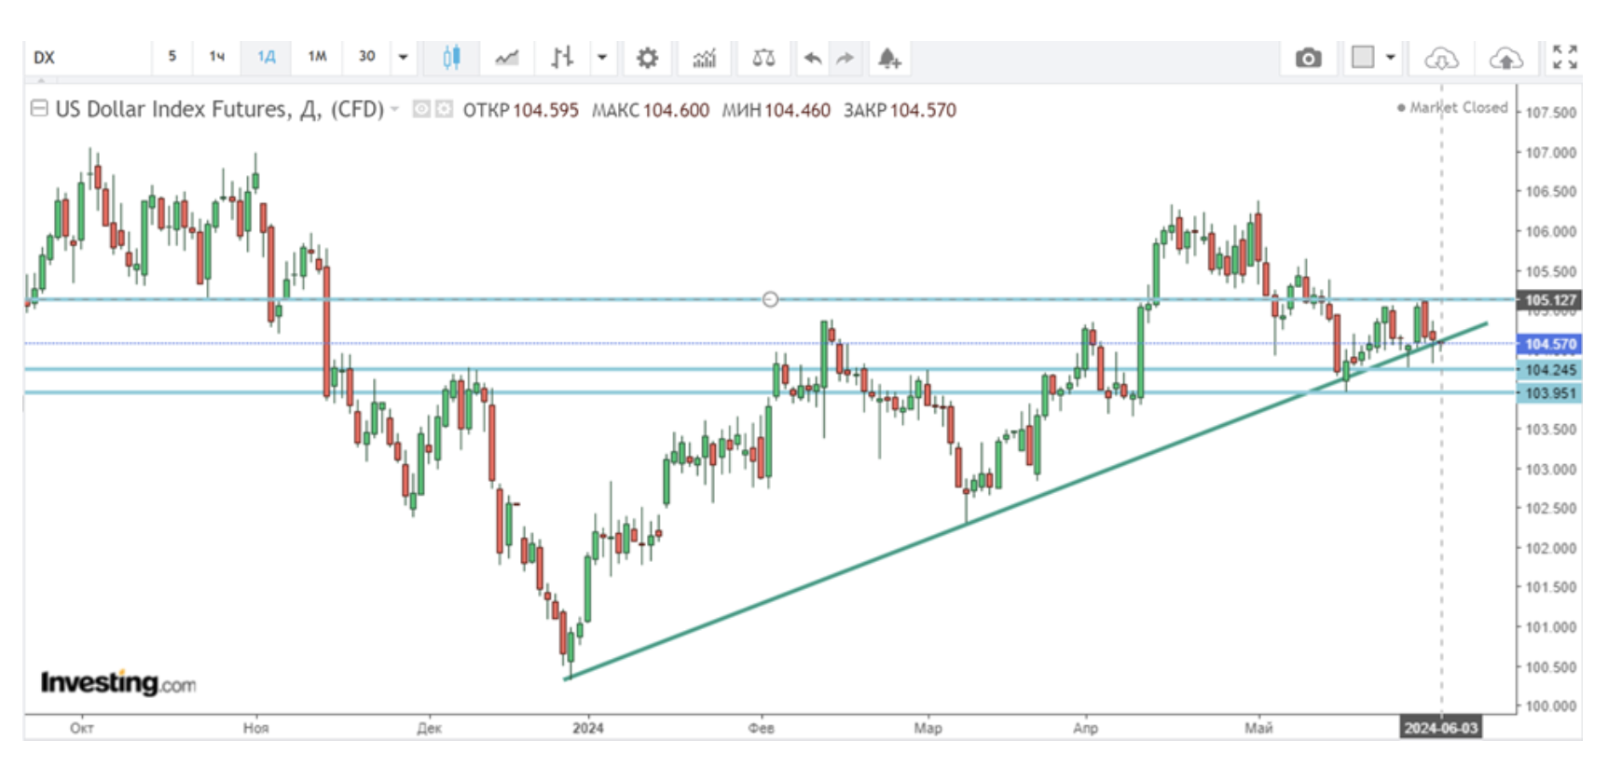
Task: Click the 106.000 price axis label
Action: coord(1550,231)
